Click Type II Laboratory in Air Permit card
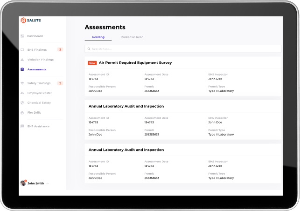This screenshot has width=300, height=211. (221, 91)
